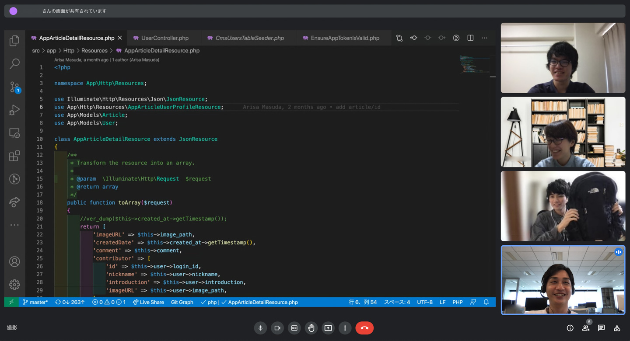Switch to the CmsUsersTableSeeder.php tab
630x341 pixels.
[249, 38]
